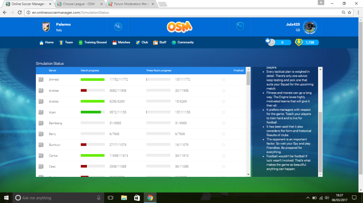Open the Training Ground menu
The height and width of the screenshot is (203, 363).
93,42
